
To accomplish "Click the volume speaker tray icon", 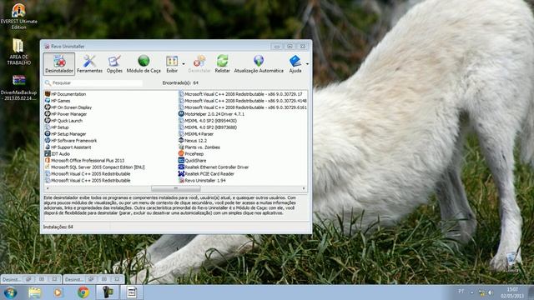I will [490, 292].
